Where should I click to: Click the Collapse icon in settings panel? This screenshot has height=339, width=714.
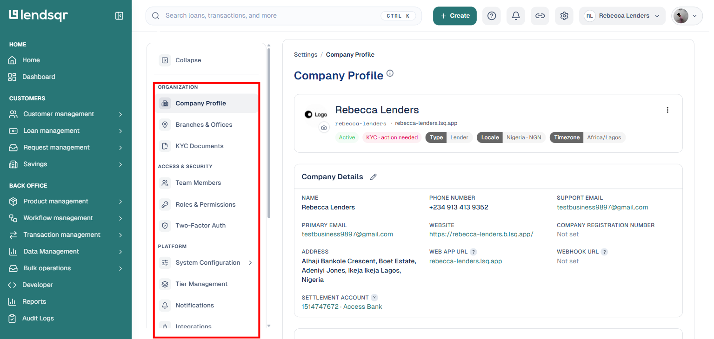(x=165, y=60)
